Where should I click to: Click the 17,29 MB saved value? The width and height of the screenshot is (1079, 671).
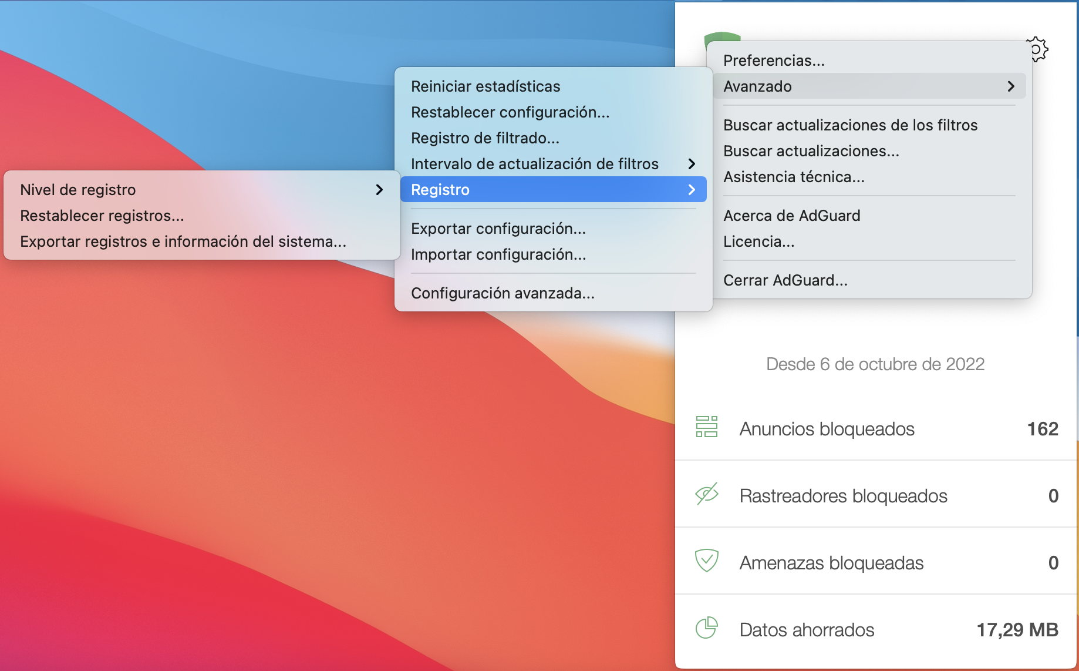[1017, 630]
